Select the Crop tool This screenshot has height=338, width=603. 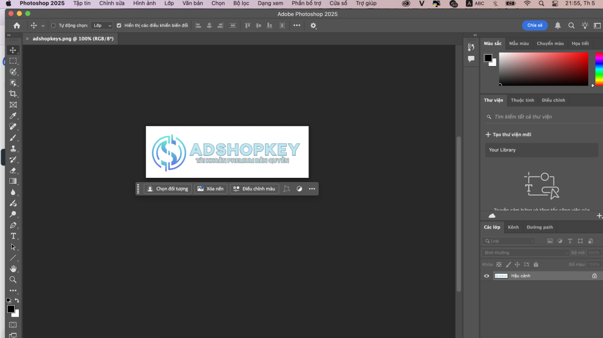[13, 94]
